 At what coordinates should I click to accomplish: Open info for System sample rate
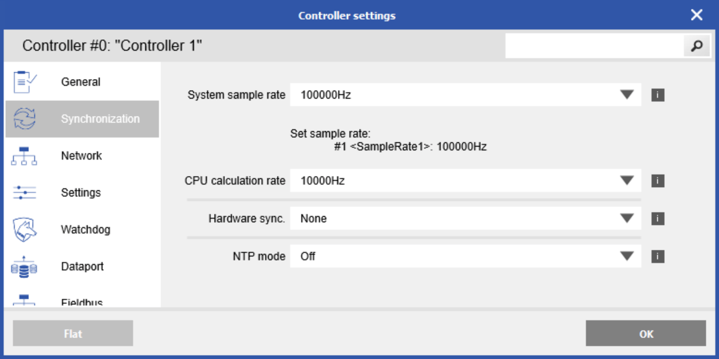(657, 95)
